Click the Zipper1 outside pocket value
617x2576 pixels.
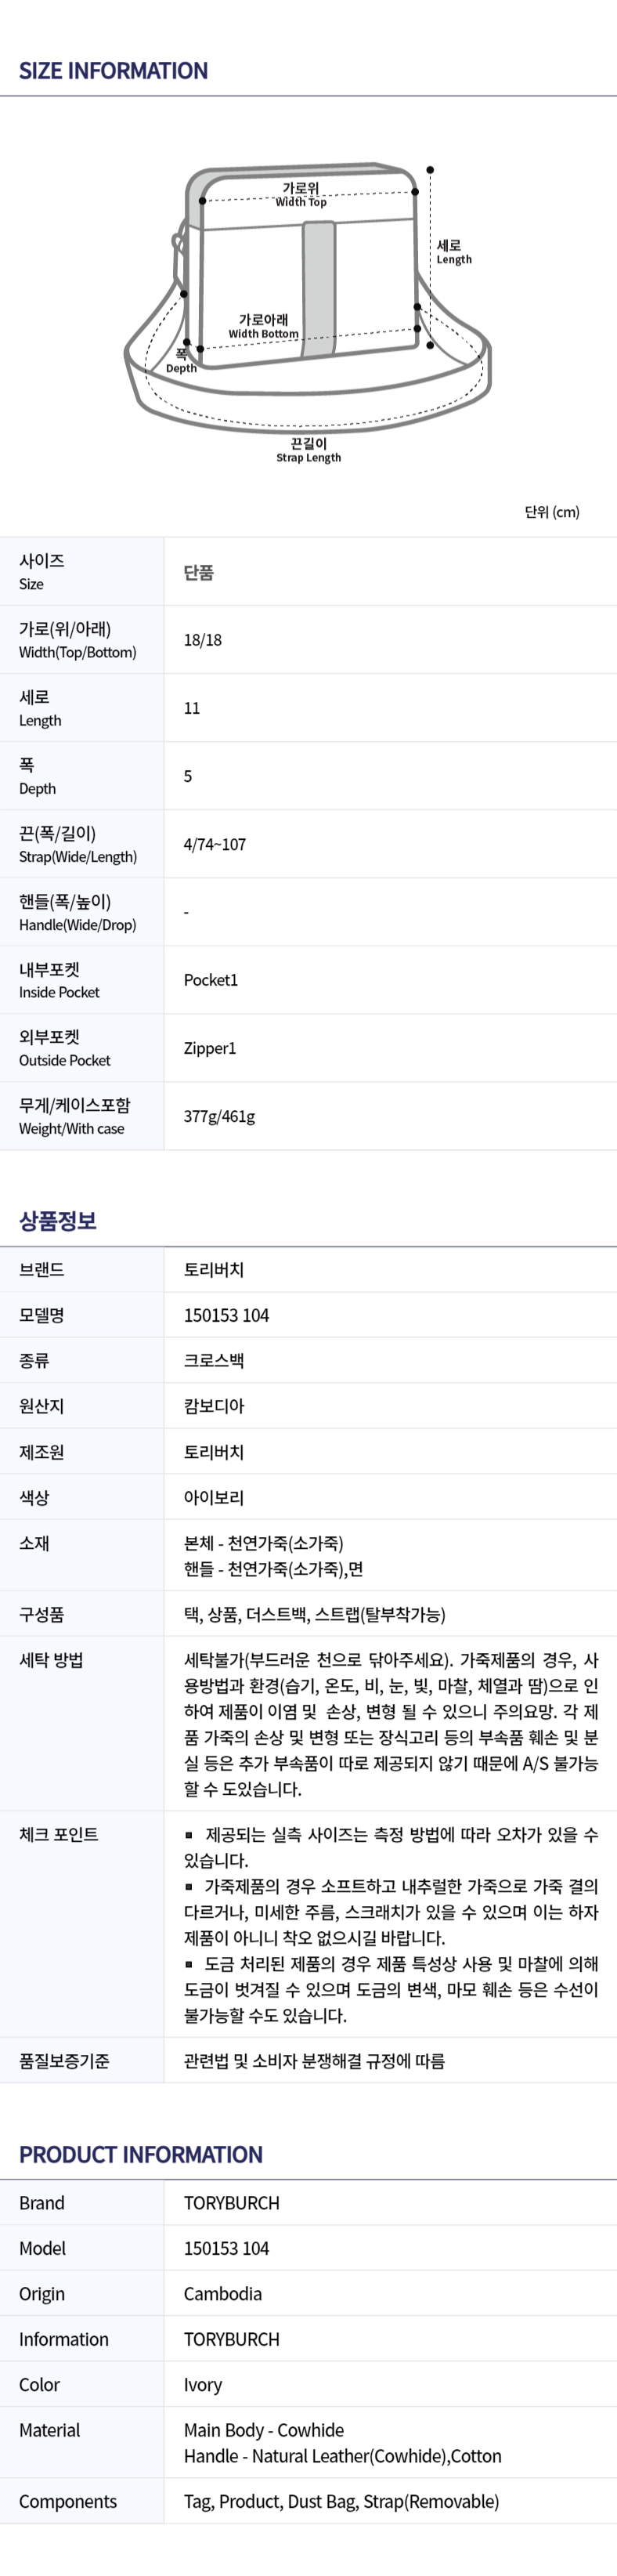(209, 1048)
